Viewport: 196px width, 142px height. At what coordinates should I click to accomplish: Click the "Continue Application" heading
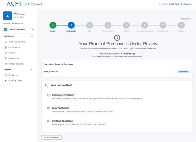click(62, 121)
